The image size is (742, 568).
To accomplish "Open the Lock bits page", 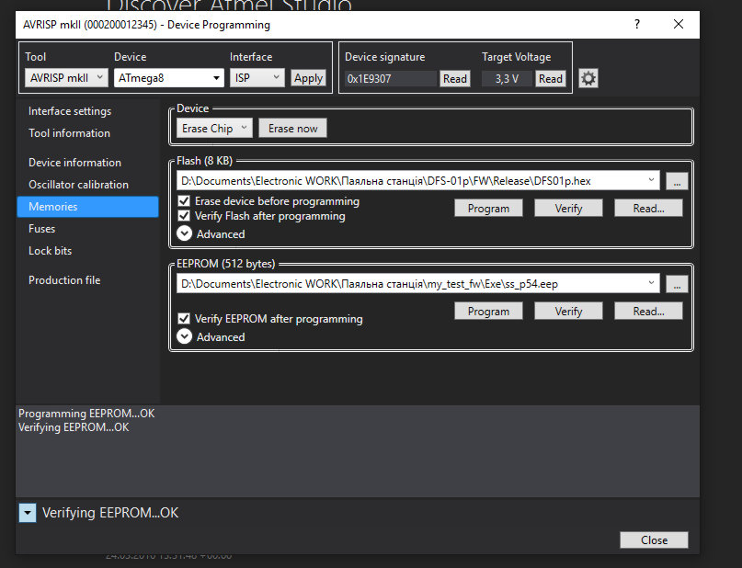I will tap(51, 251).
